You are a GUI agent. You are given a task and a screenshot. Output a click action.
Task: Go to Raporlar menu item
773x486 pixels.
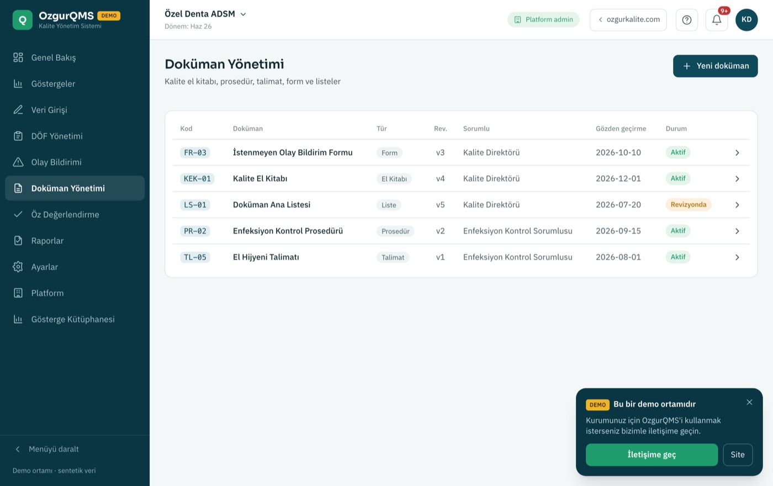(75, 241)
